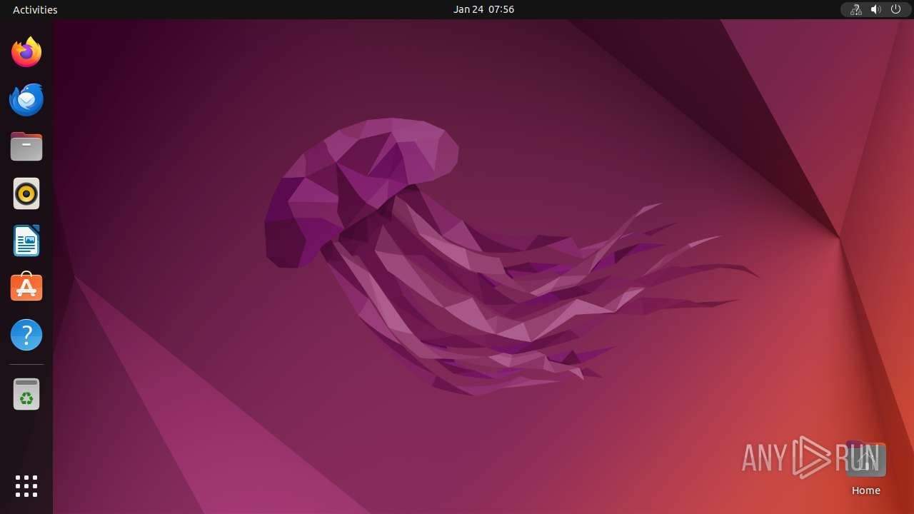Open the power menu icon
Image resolution: width=914 pixels, height=514 pixels.
tap(896, 9)
